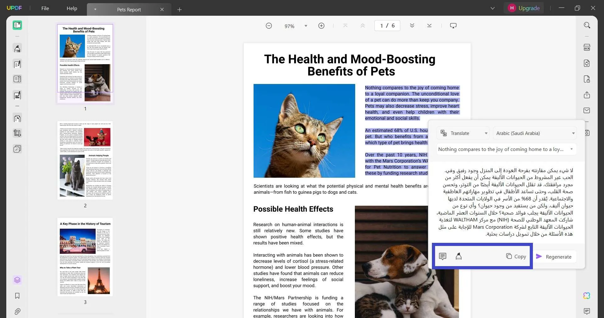The width and height of the screenshot is (604, 318).
Task: Open the Organize Pages tool
Action: pos(17,119)
